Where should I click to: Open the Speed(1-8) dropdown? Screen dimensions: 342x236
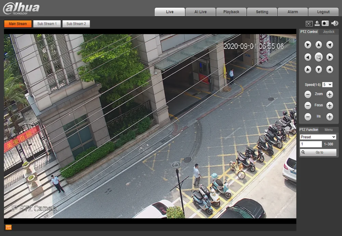point(327,85)
